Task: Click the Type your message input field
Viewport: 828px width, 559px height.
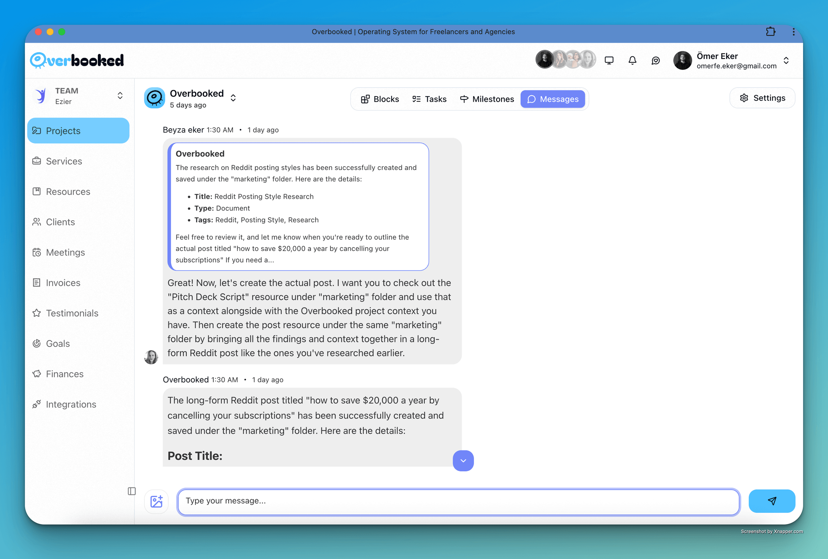Action: coord(458,501)
